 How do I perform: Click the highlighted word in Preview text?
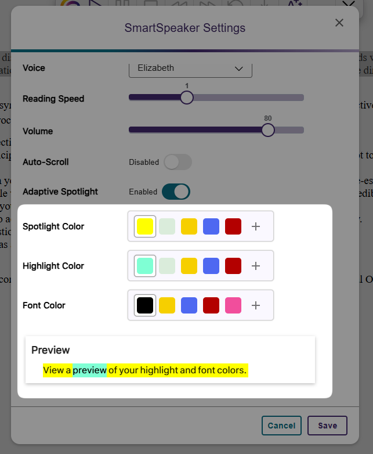click(89, 370)
